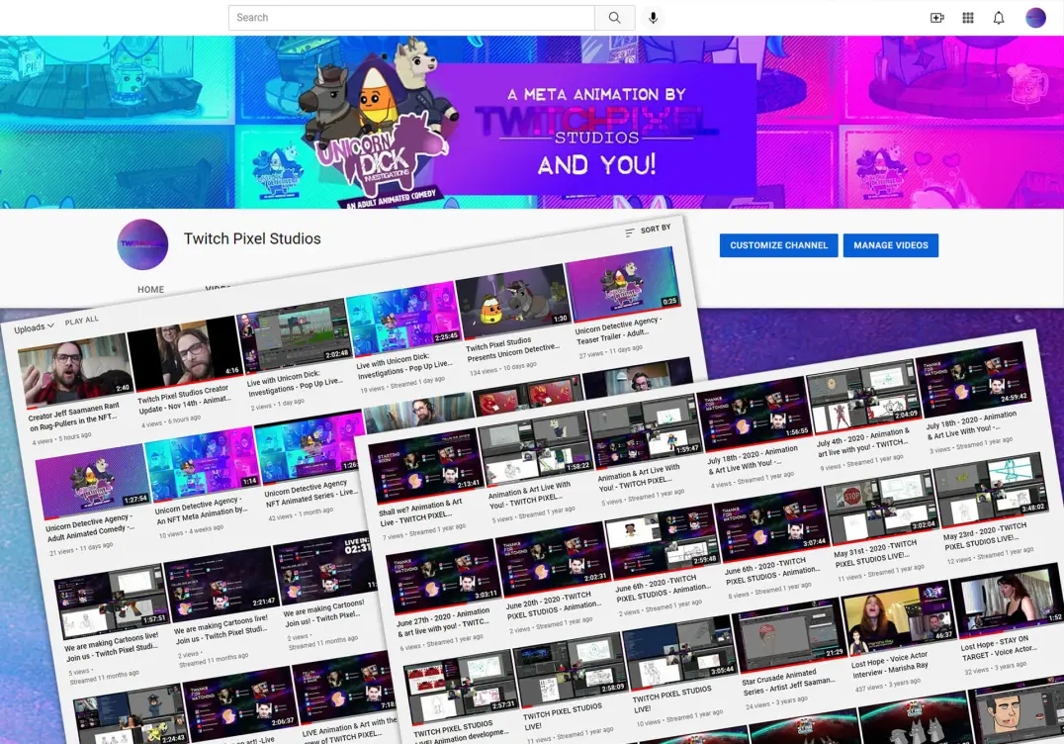Open the Animation & Art thumbnail lasting 1:59:47
This screenshot has width=1064, height=744.
point(645,431)
